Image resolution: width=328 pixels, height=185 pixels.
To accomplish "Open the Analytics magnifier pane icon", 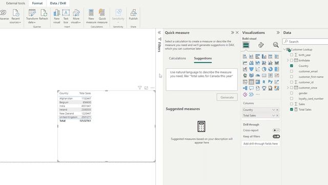I will pyautogui.click(x=276, y=45).
